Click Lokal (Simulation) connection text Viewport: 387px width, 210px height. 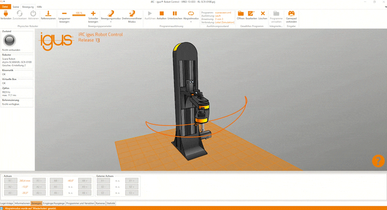pyautogui.click(x=225, y=22)
